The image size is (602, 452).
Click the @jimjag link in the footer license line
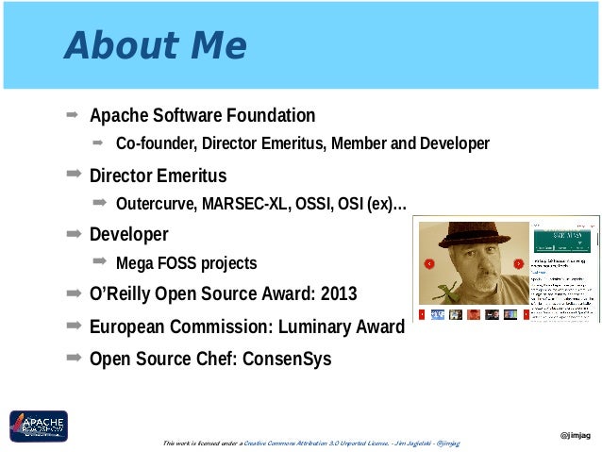(448, 444)
